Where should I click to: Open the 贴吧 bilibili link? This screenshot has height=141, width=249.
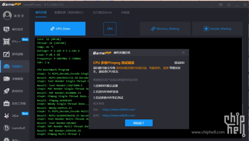coord(119,115)
